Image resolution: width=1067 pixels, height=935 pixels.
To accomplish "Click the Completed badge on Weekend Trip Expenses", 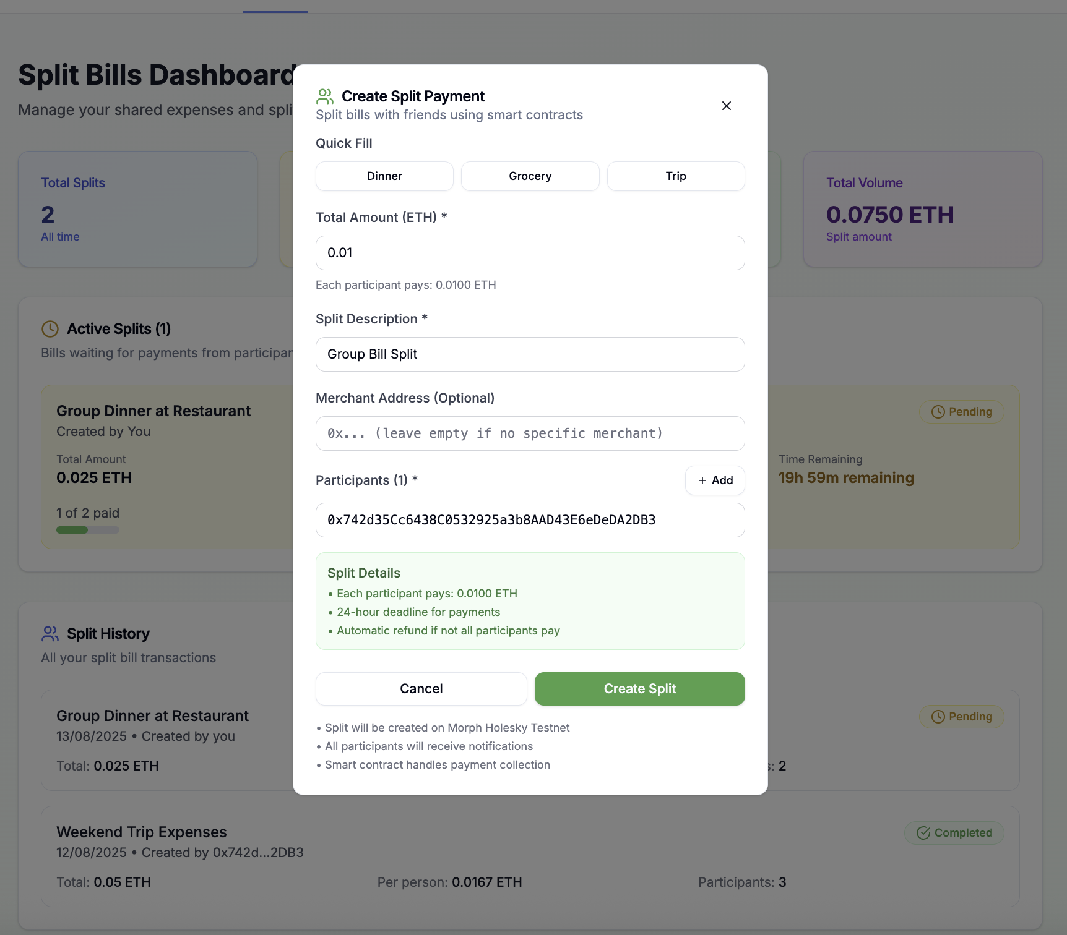I will coord(954,833).
